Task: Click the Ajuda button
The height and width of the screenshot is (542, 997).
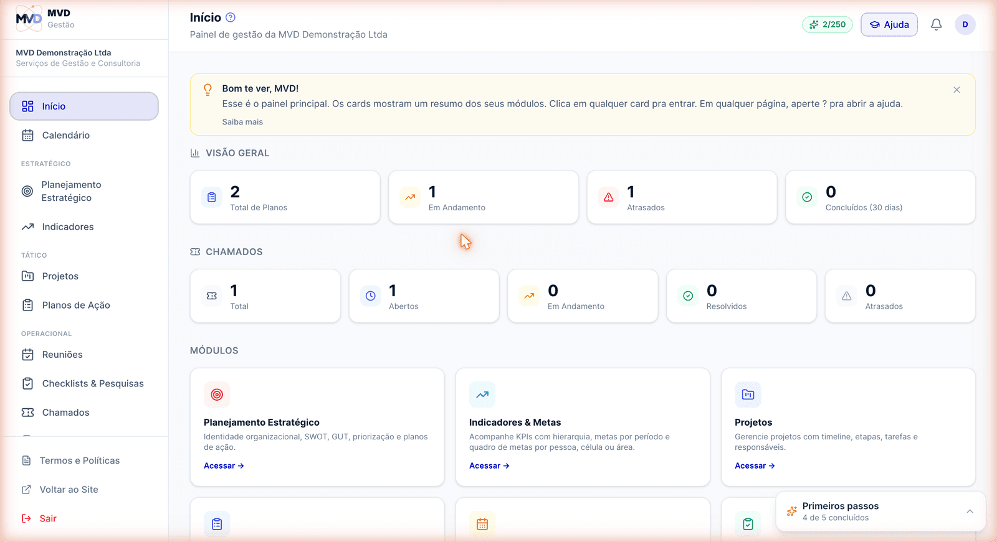Action: pyautogui.click(x=889, y=25)
